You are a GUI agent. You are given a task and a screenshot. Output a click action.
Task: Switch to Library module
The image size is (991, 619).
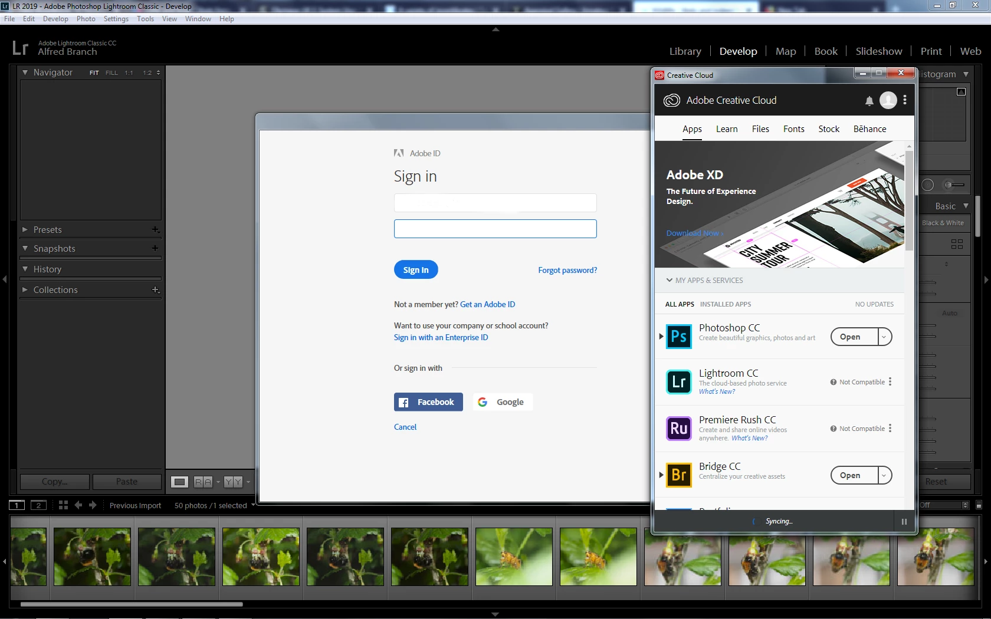click(x=685, y=51)
